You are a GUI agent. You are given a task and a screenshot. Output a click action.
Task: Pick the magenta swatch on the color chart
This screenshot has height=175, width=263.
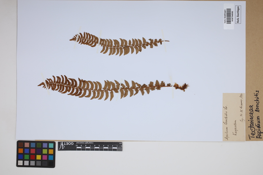point(45,157)
